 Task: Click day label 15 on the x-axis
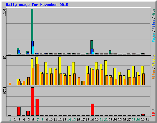point(74,120)
